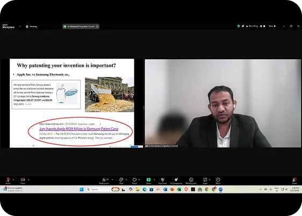The width and height of the screenshot is (302, 216).
Task: Click the Jury Awards Apple $539 Million link
Action: click(x=79, y=129)
